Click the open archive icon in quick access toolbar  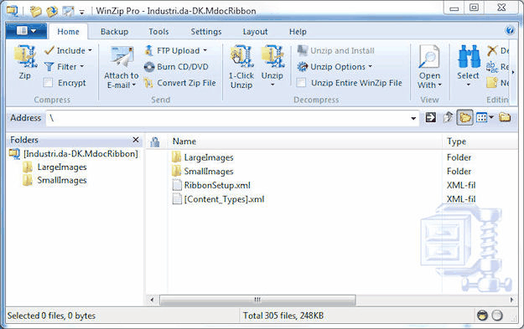pos(52,12)
